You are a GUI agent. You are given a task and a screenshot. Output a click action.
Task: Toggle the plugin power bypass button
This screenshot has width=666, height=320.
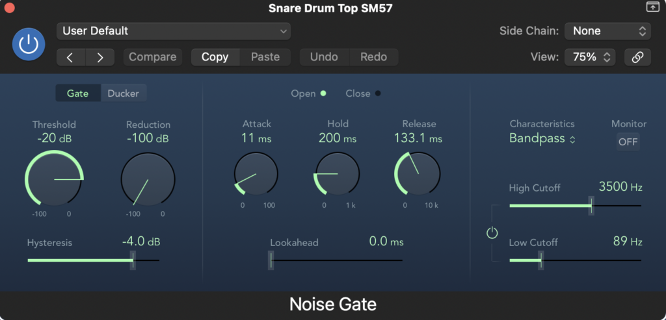[x=28, y=44]
